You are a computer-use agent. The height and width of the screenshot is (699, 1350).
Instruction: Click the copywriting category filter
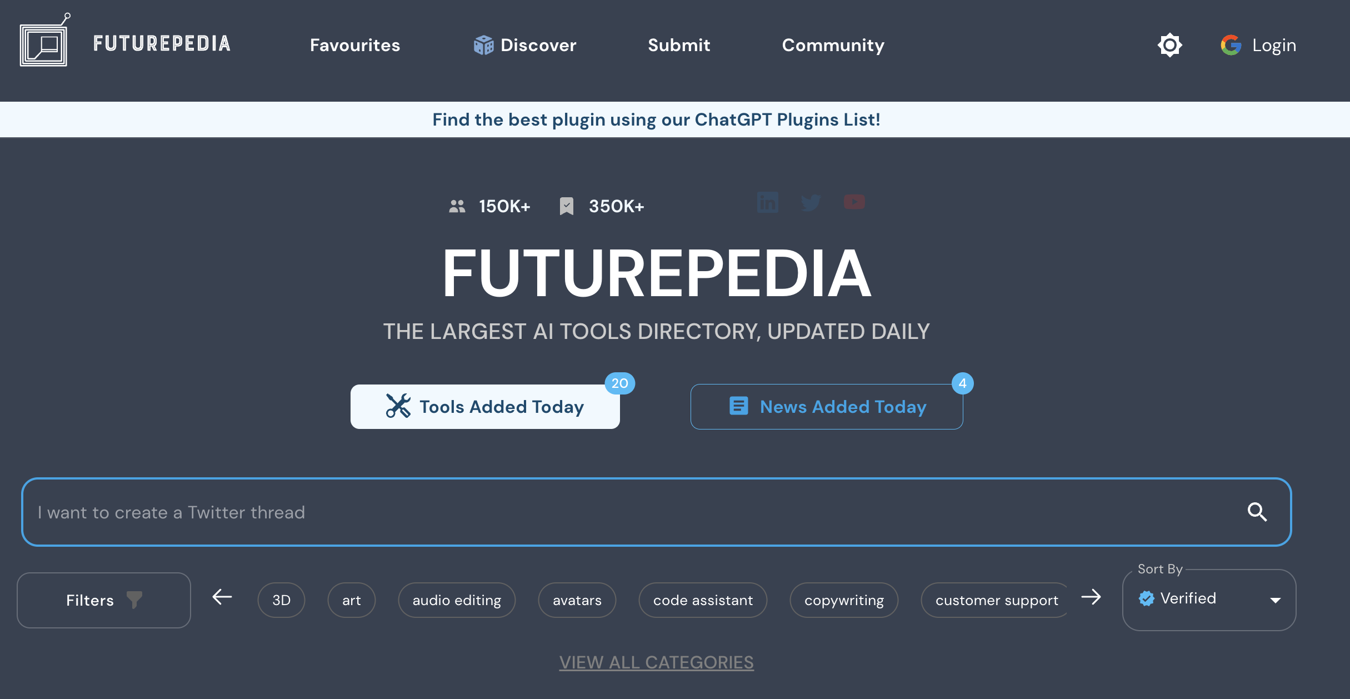tap(844, 599)
